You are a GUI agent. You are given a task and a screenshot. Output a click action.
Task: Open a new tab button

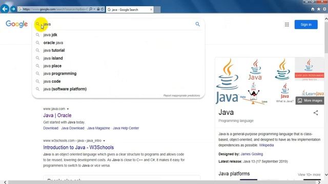[x=157, y=10]
